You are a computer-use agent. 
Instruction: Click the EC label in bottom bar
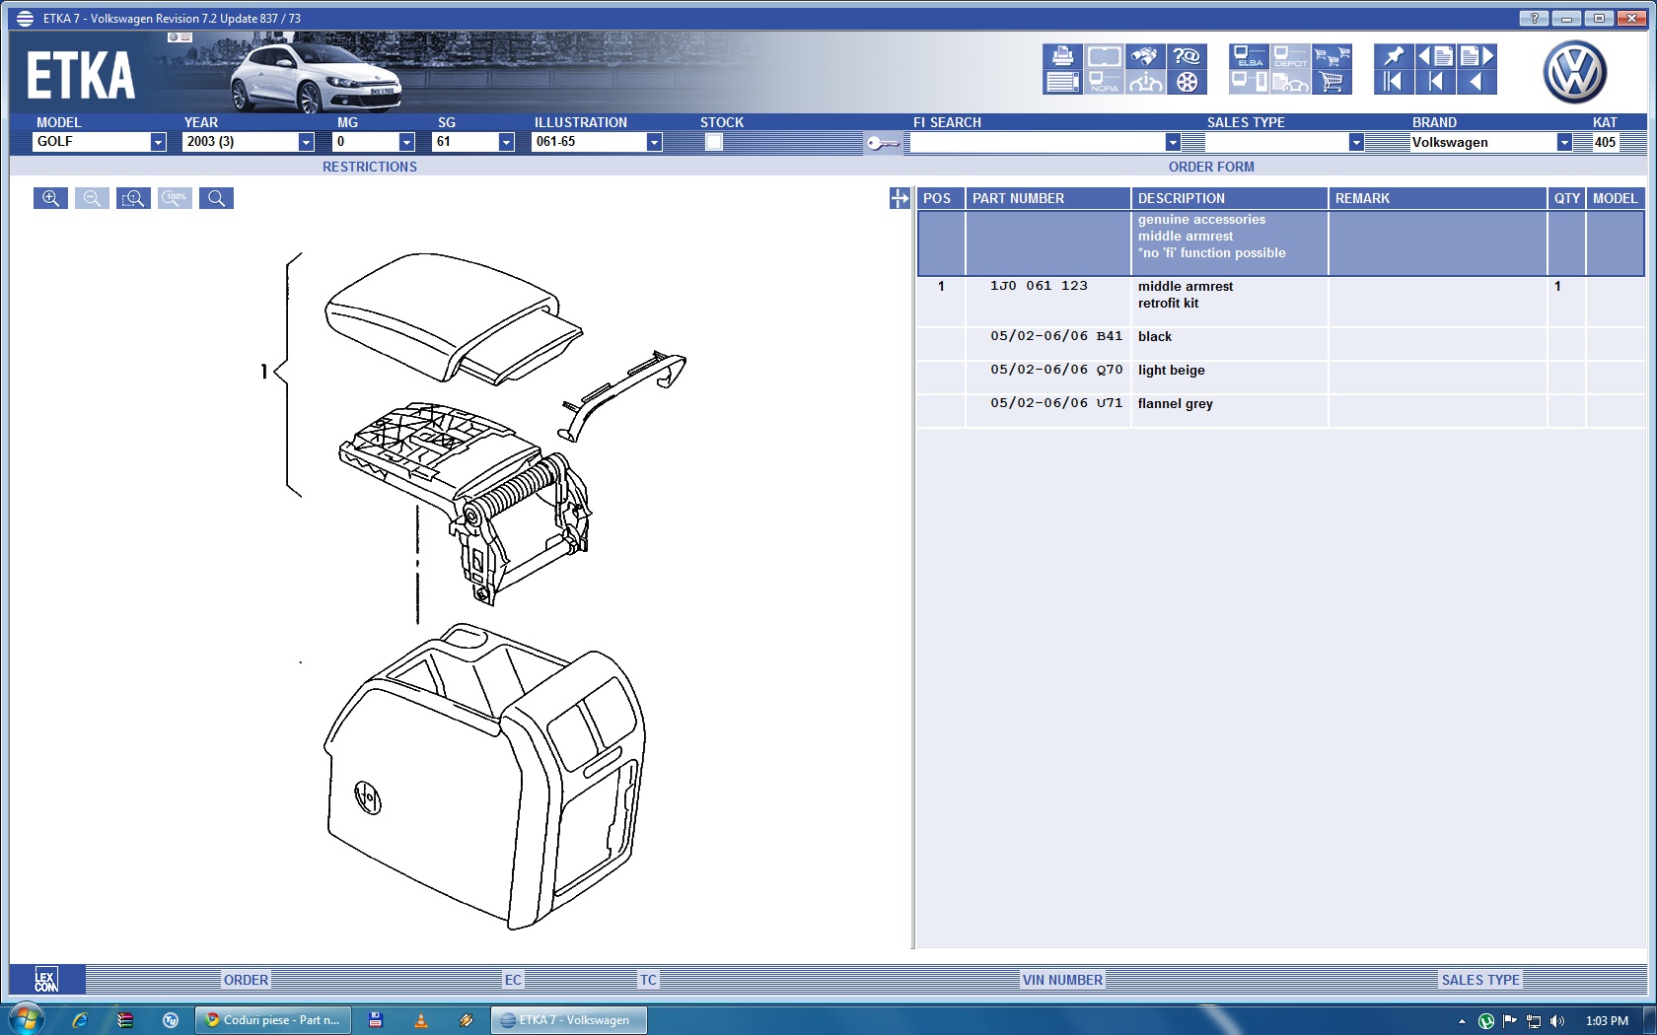[x=513, y=980]
